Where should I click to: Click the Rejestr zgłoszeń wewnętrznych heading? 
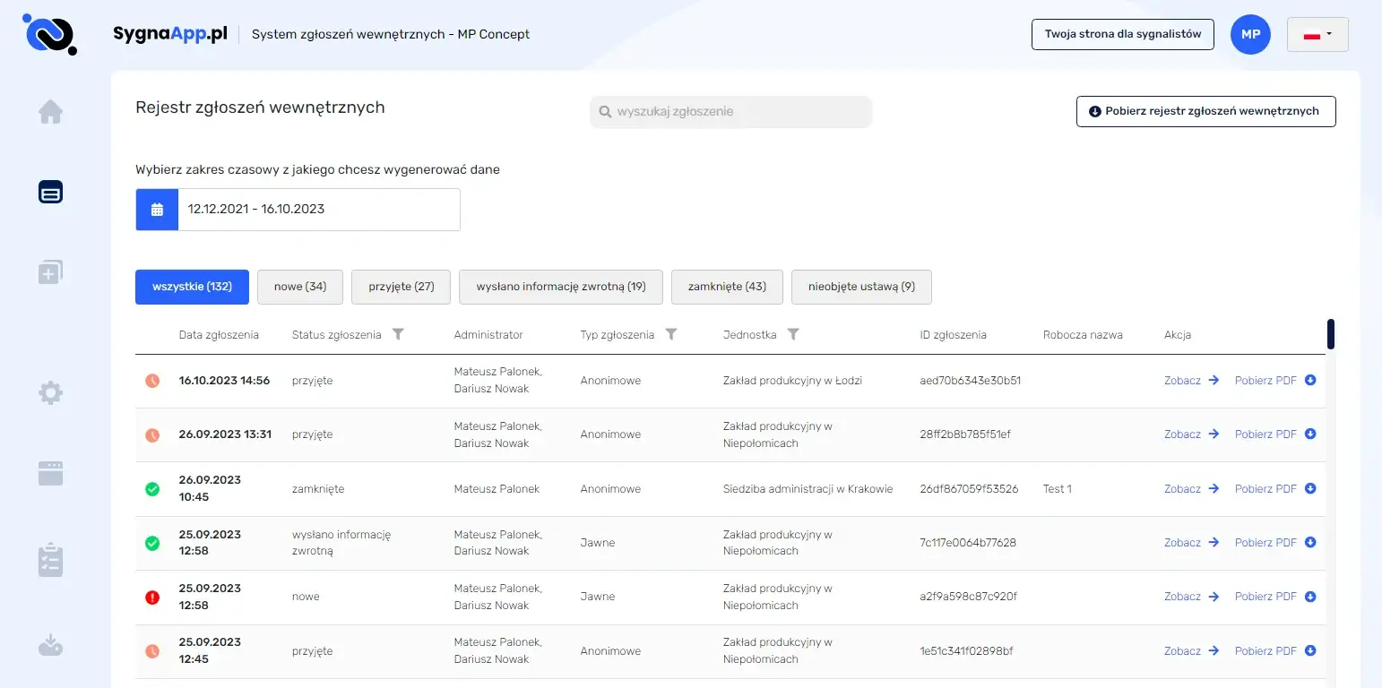260,107
